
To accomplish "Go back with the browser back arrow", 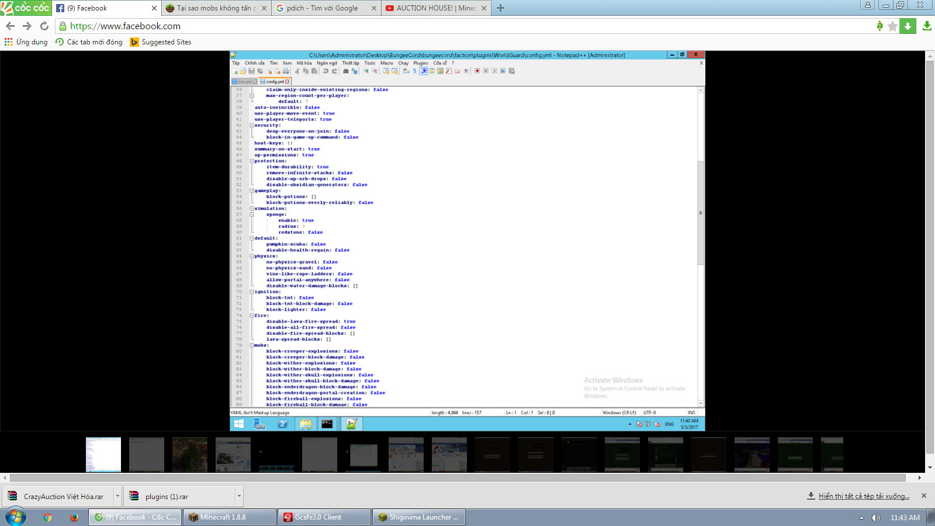I will pos(10,26).
